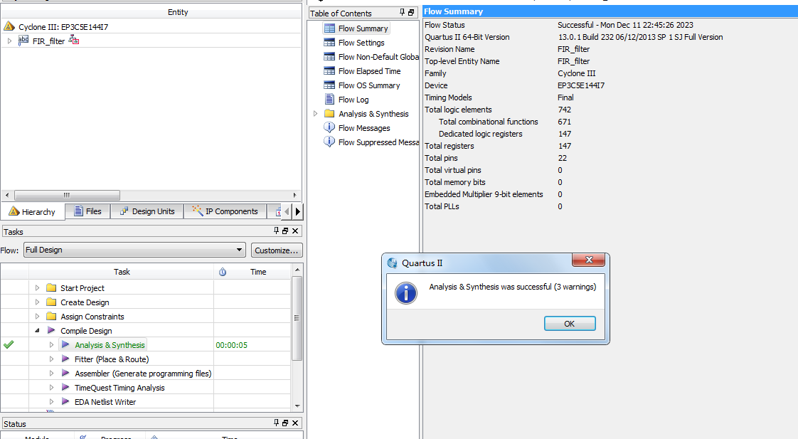Screen dimensions: 798x439
Task: Expand the Analysis & Synthesis task
Action: tap(51, 345)
